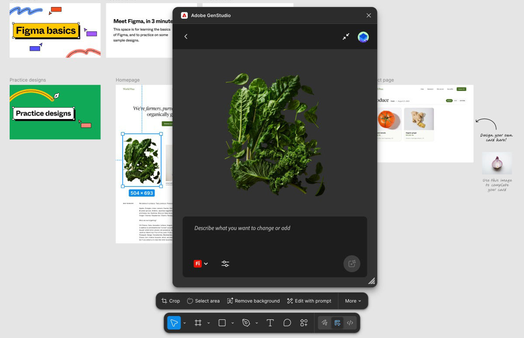This screenshot has width=524, height=338.
Task: Open generation settings sliders in GenStudio panel
Action: pos(225,263)
